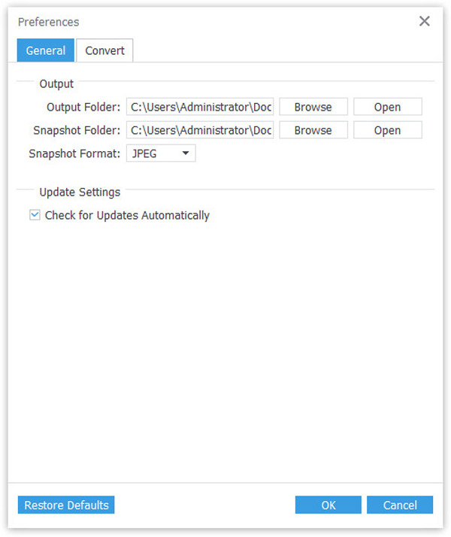
Task: Confirm the preferences with OK
Action: click(328, 505)
